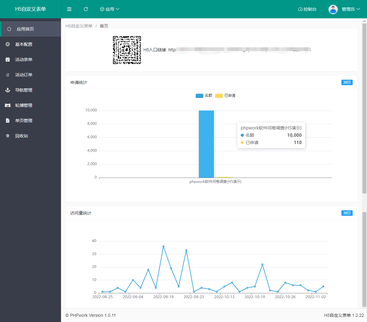Viewport: 367px width, 322px height.
Task: Click the H5 entry QR code
Action: coord(127,50)
